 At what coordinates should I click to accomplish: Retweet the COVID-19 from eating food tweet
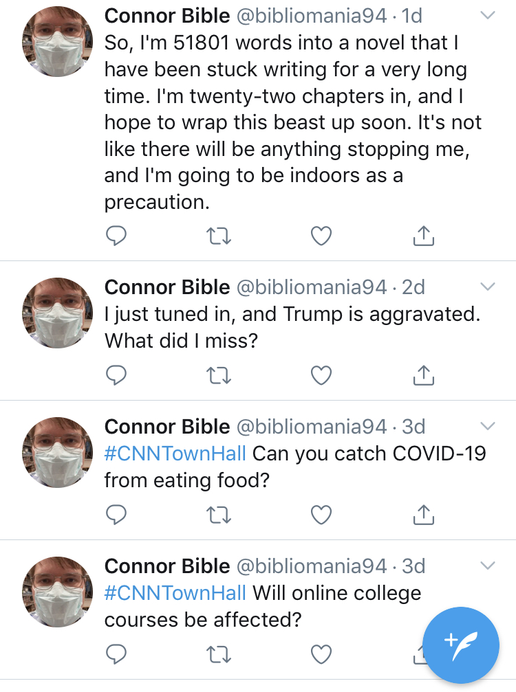coord(219,515)
